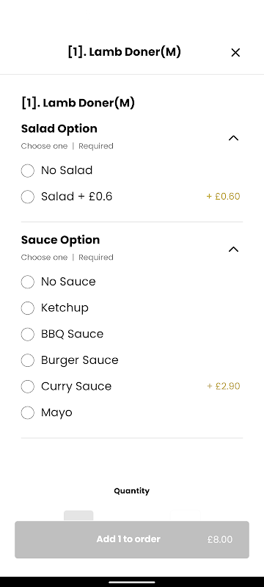Select the No Salad radio button
Viewport: 264px width, 587px height.
click(28, 171)
